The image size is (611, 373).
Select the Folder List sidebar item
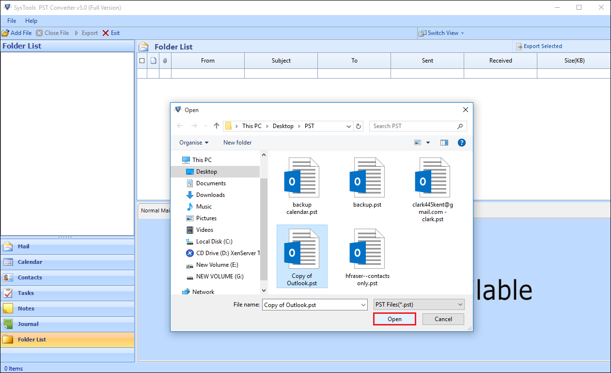click(67, 340)
